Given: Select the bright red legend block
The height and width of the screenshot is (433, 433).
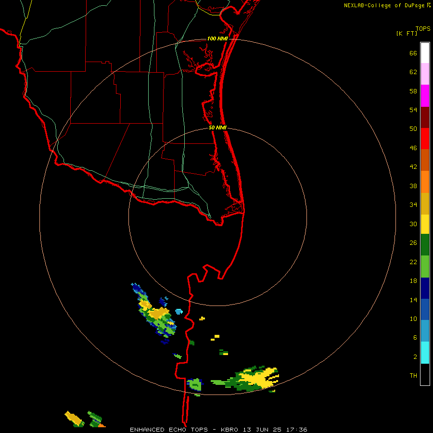Looking at the screenshot, I should (425, 139).
